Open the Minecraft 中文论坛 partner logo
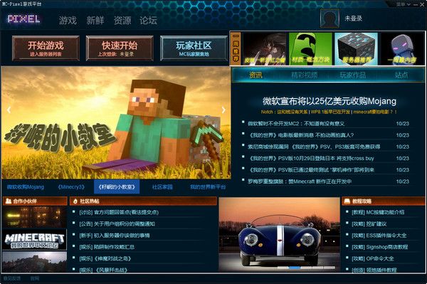The image size is (427, 284). pyautogui.click(x=34, y=240)
